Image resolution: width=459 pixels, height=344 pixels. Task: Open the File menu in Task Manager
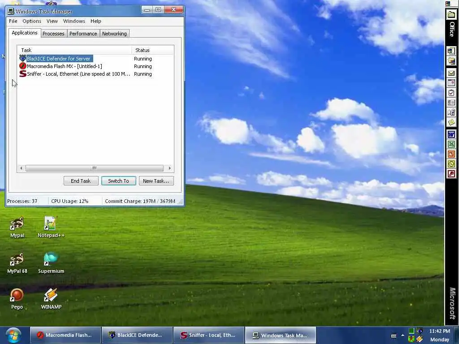pyautogui.click(x=13, y=21)
